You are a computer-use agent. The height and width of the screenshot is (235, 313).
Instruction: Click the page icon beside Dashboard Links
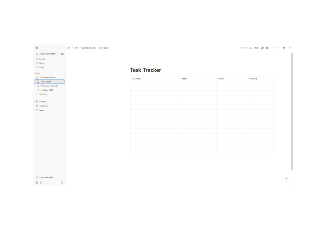[37, 77]
